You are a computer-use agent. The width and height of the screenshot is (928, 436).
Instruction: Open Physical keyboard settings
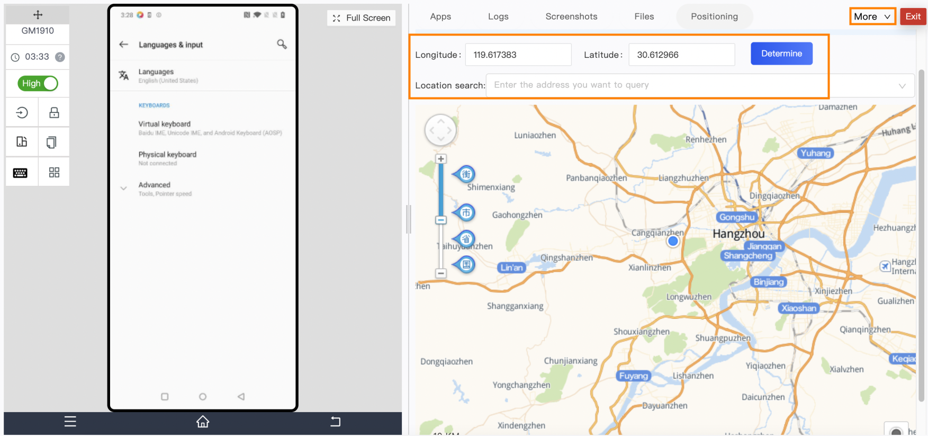tap(203, 158)
